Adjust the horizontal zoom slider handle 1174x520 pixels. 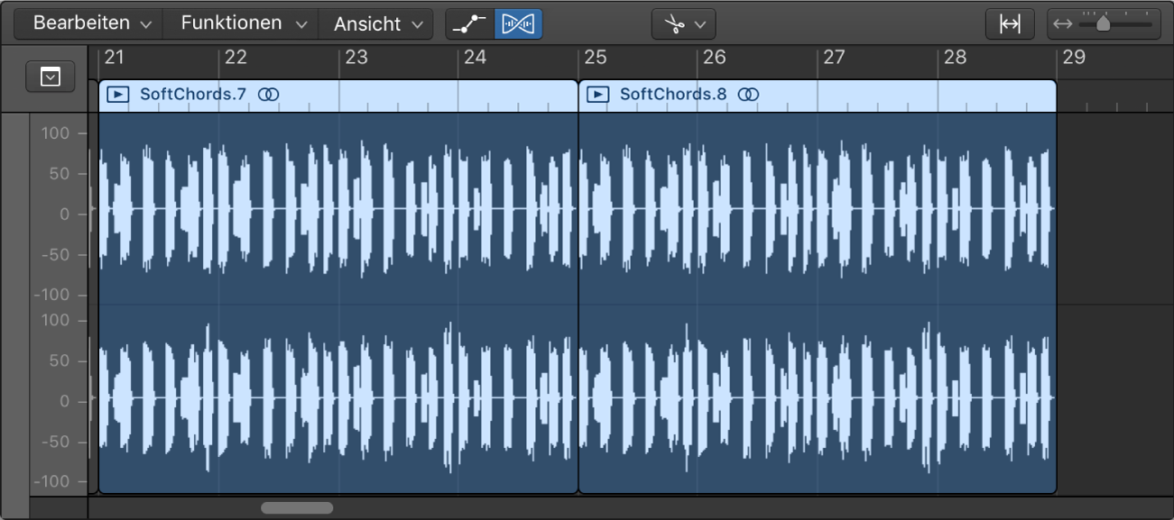tap(1103, 24)
